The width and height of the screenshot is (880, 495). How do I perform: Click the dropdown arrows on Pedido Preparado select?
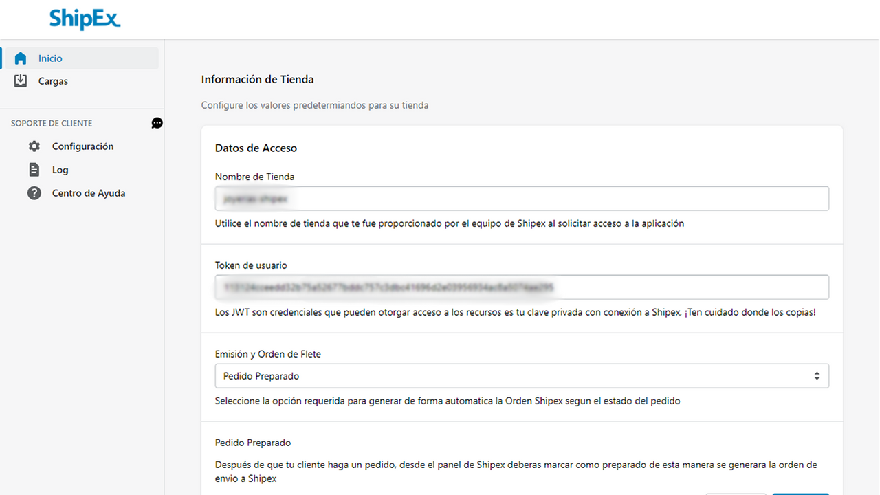point(817,376)
